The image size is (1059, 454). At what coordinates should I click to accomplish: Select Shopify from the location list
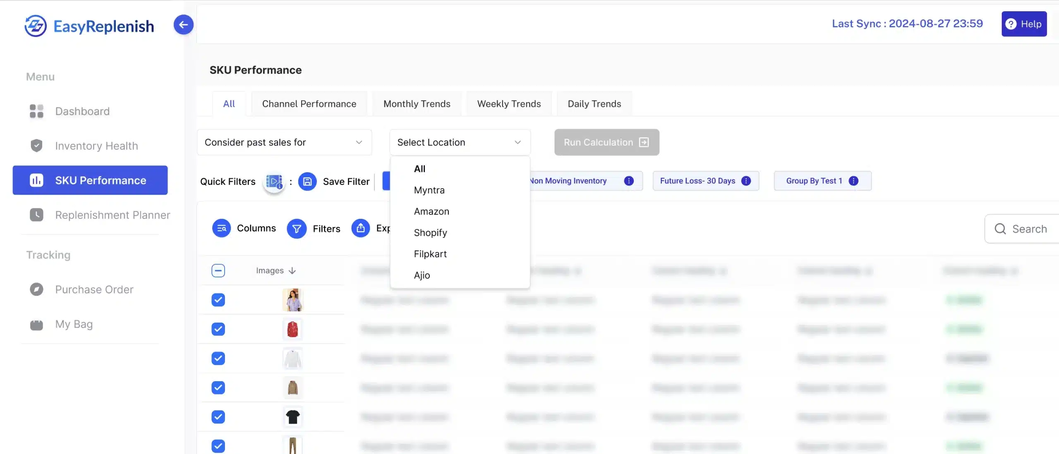(430, 232)
